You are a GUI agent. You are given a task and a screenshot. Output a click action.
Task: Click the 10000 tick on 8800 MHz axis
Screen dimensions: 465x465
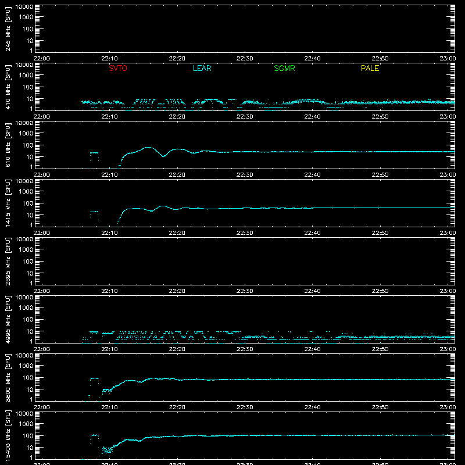pyautogui.click(x=24, y=356)
